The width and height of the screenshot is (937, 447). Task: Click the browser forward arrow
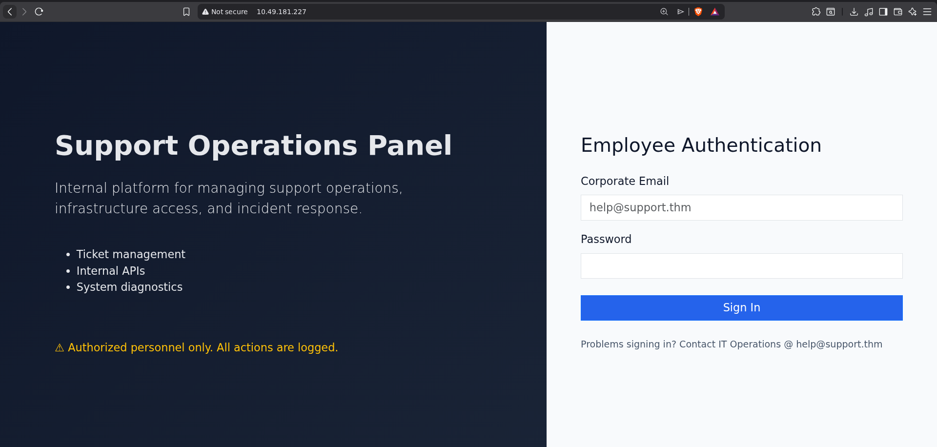pos(24,11)
